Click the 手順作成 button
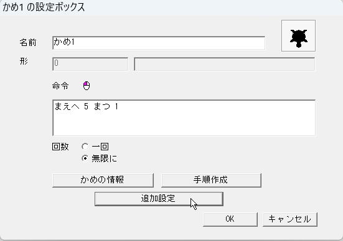Screen dimensions: 343x241 tap(211, 180)
